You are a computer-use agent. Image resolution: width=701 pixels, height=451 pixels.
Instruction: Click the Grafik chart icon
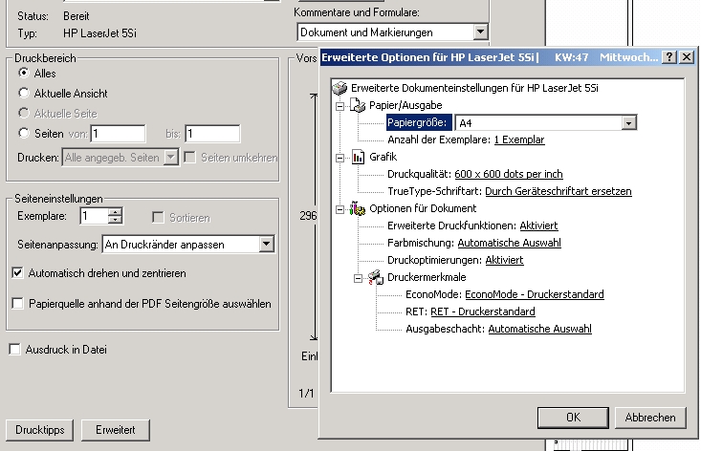[x=358, y=157]
